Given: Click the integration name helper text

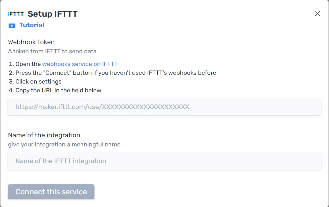Looking at the screenshot, I should (x=64, y=144).
